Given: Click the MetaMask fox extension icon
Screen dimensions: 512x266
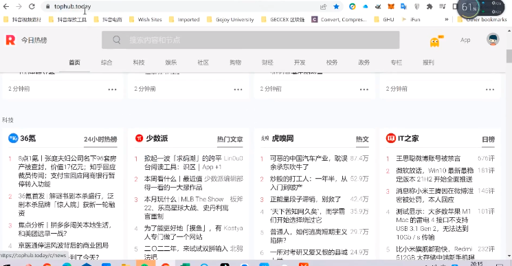Looking at the screenshot, I should point(391,6).
